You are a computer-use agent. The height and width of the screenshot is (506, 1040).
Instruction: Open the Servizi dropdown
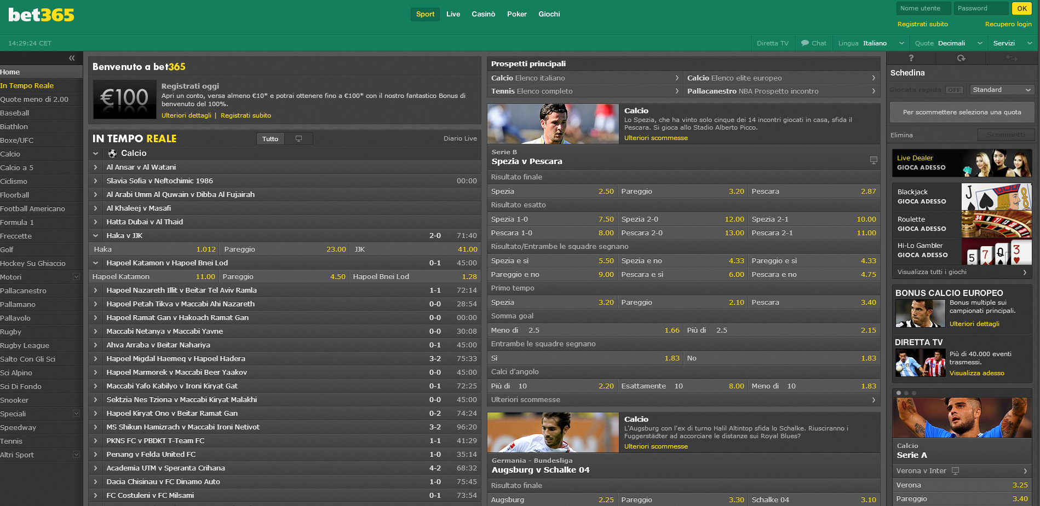coord(1012,43)
